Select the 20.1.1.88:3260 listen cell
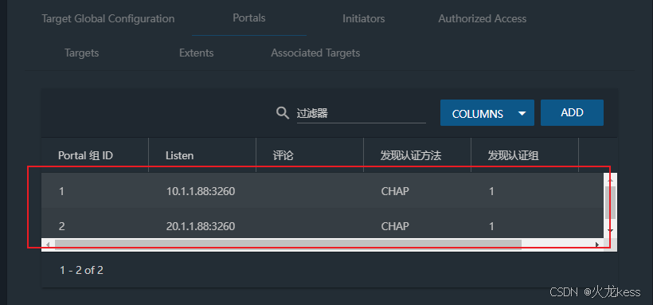653x305 pixels. point(201,226)
